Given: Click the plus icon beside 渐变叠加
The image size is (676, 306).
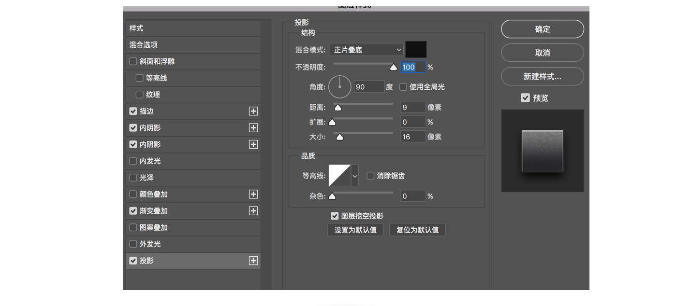Looking at the screenshot, I should 253,211.
